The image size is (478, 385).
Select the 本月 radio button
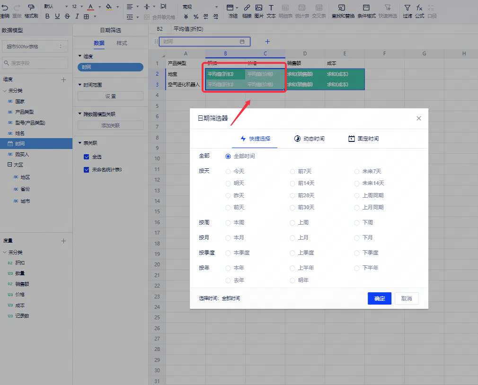click(x=228, y=237)
